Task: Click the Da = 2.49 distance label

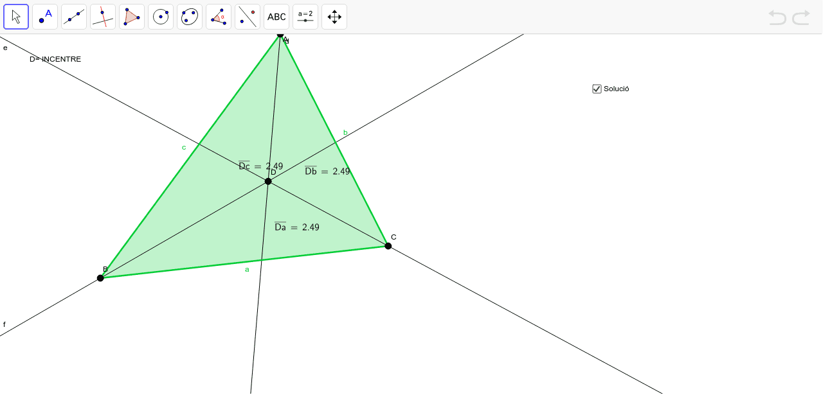Action: click(x=297, y=227)
